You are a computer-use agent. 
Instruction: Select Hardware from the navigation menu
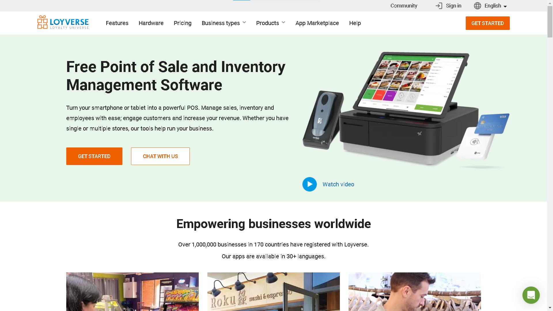pyautogui.click(x=151, y=23)
